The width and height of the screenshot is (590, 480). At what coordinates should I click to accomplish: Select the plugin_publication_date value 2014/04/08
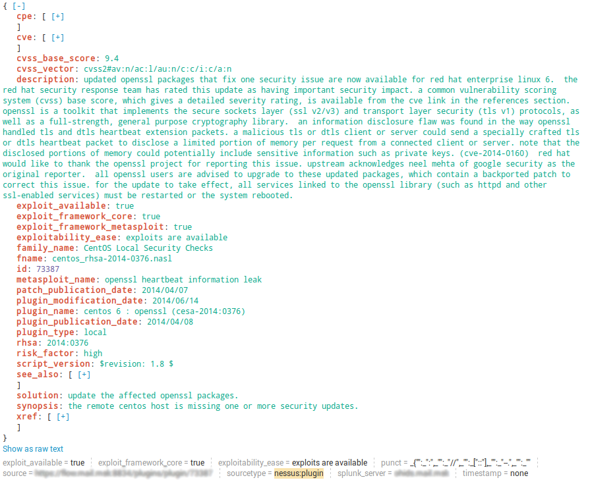tap(170, 321)
